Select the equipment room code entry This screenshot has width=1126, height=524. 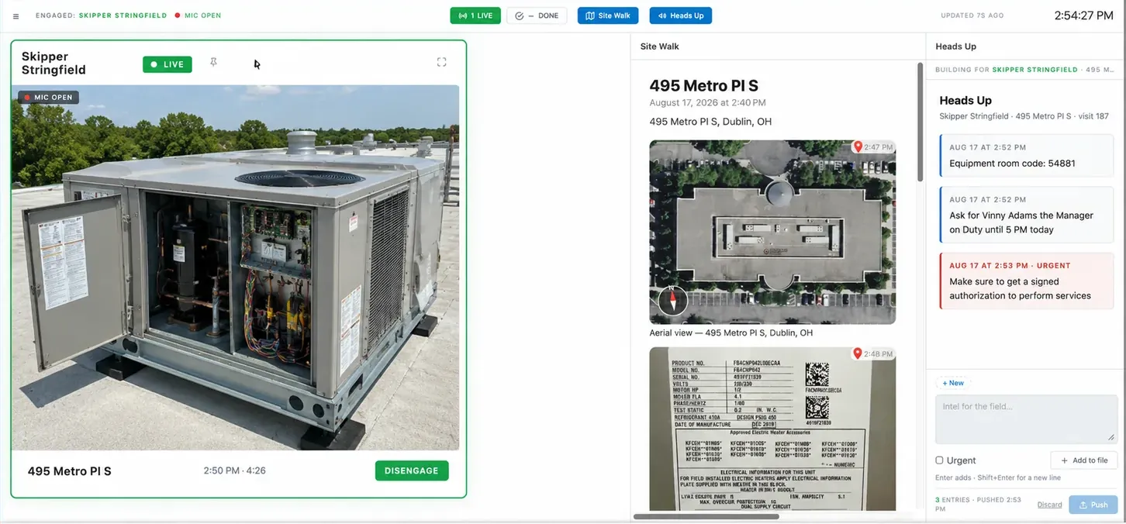(1026, 156)
